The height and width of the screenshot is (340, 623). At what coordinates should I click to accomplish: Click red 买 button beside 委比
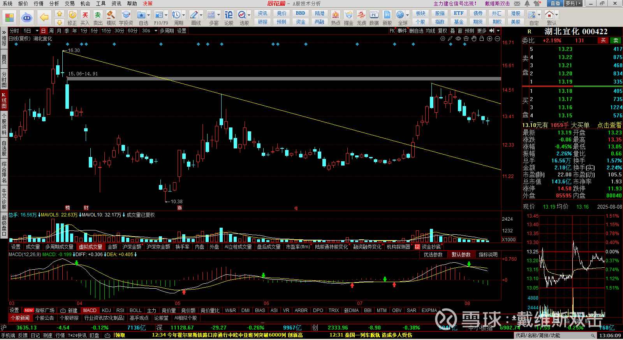[603, 40]
